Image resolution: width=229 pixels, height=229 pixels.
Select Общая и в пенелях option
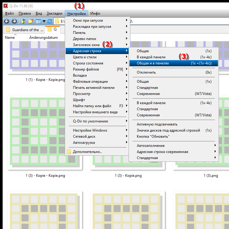click(x=174, y=63)
